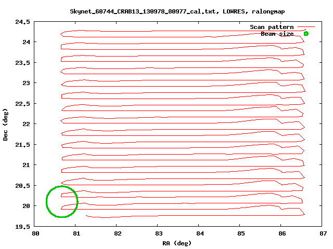Click the 85 tick label on RA axis
This screenshot has height=249, width=333.
pyautogui.click(x=241, y=233)
